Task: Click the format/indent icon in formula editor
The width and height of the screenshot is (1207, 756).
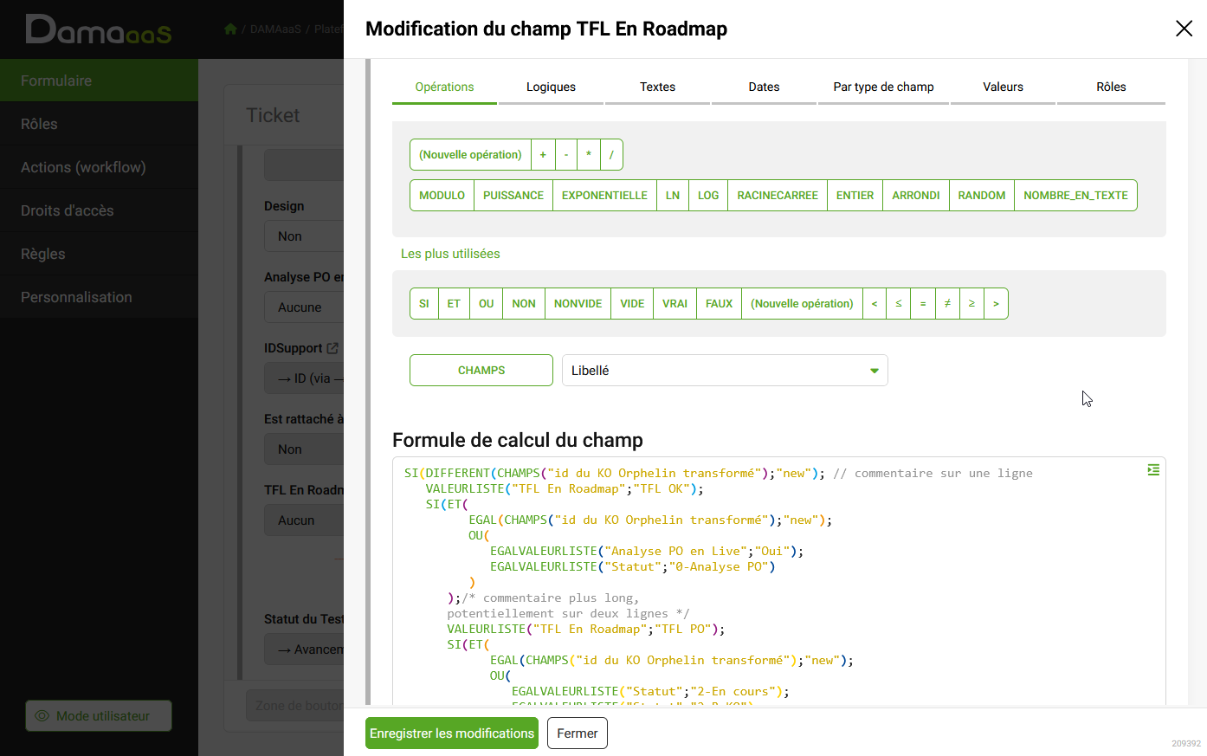Action: (x=1153, y=470)
